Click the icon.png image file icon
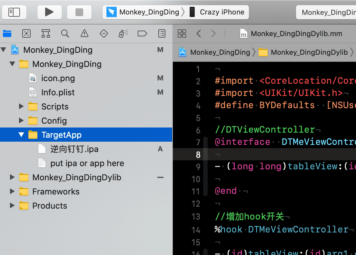The image size is (356, 255). coord(33,78)
